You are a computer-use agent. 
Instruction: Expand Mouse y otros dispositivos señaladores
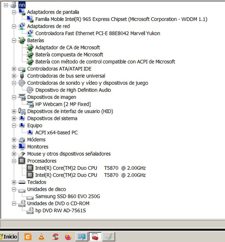tap(14, 154)
